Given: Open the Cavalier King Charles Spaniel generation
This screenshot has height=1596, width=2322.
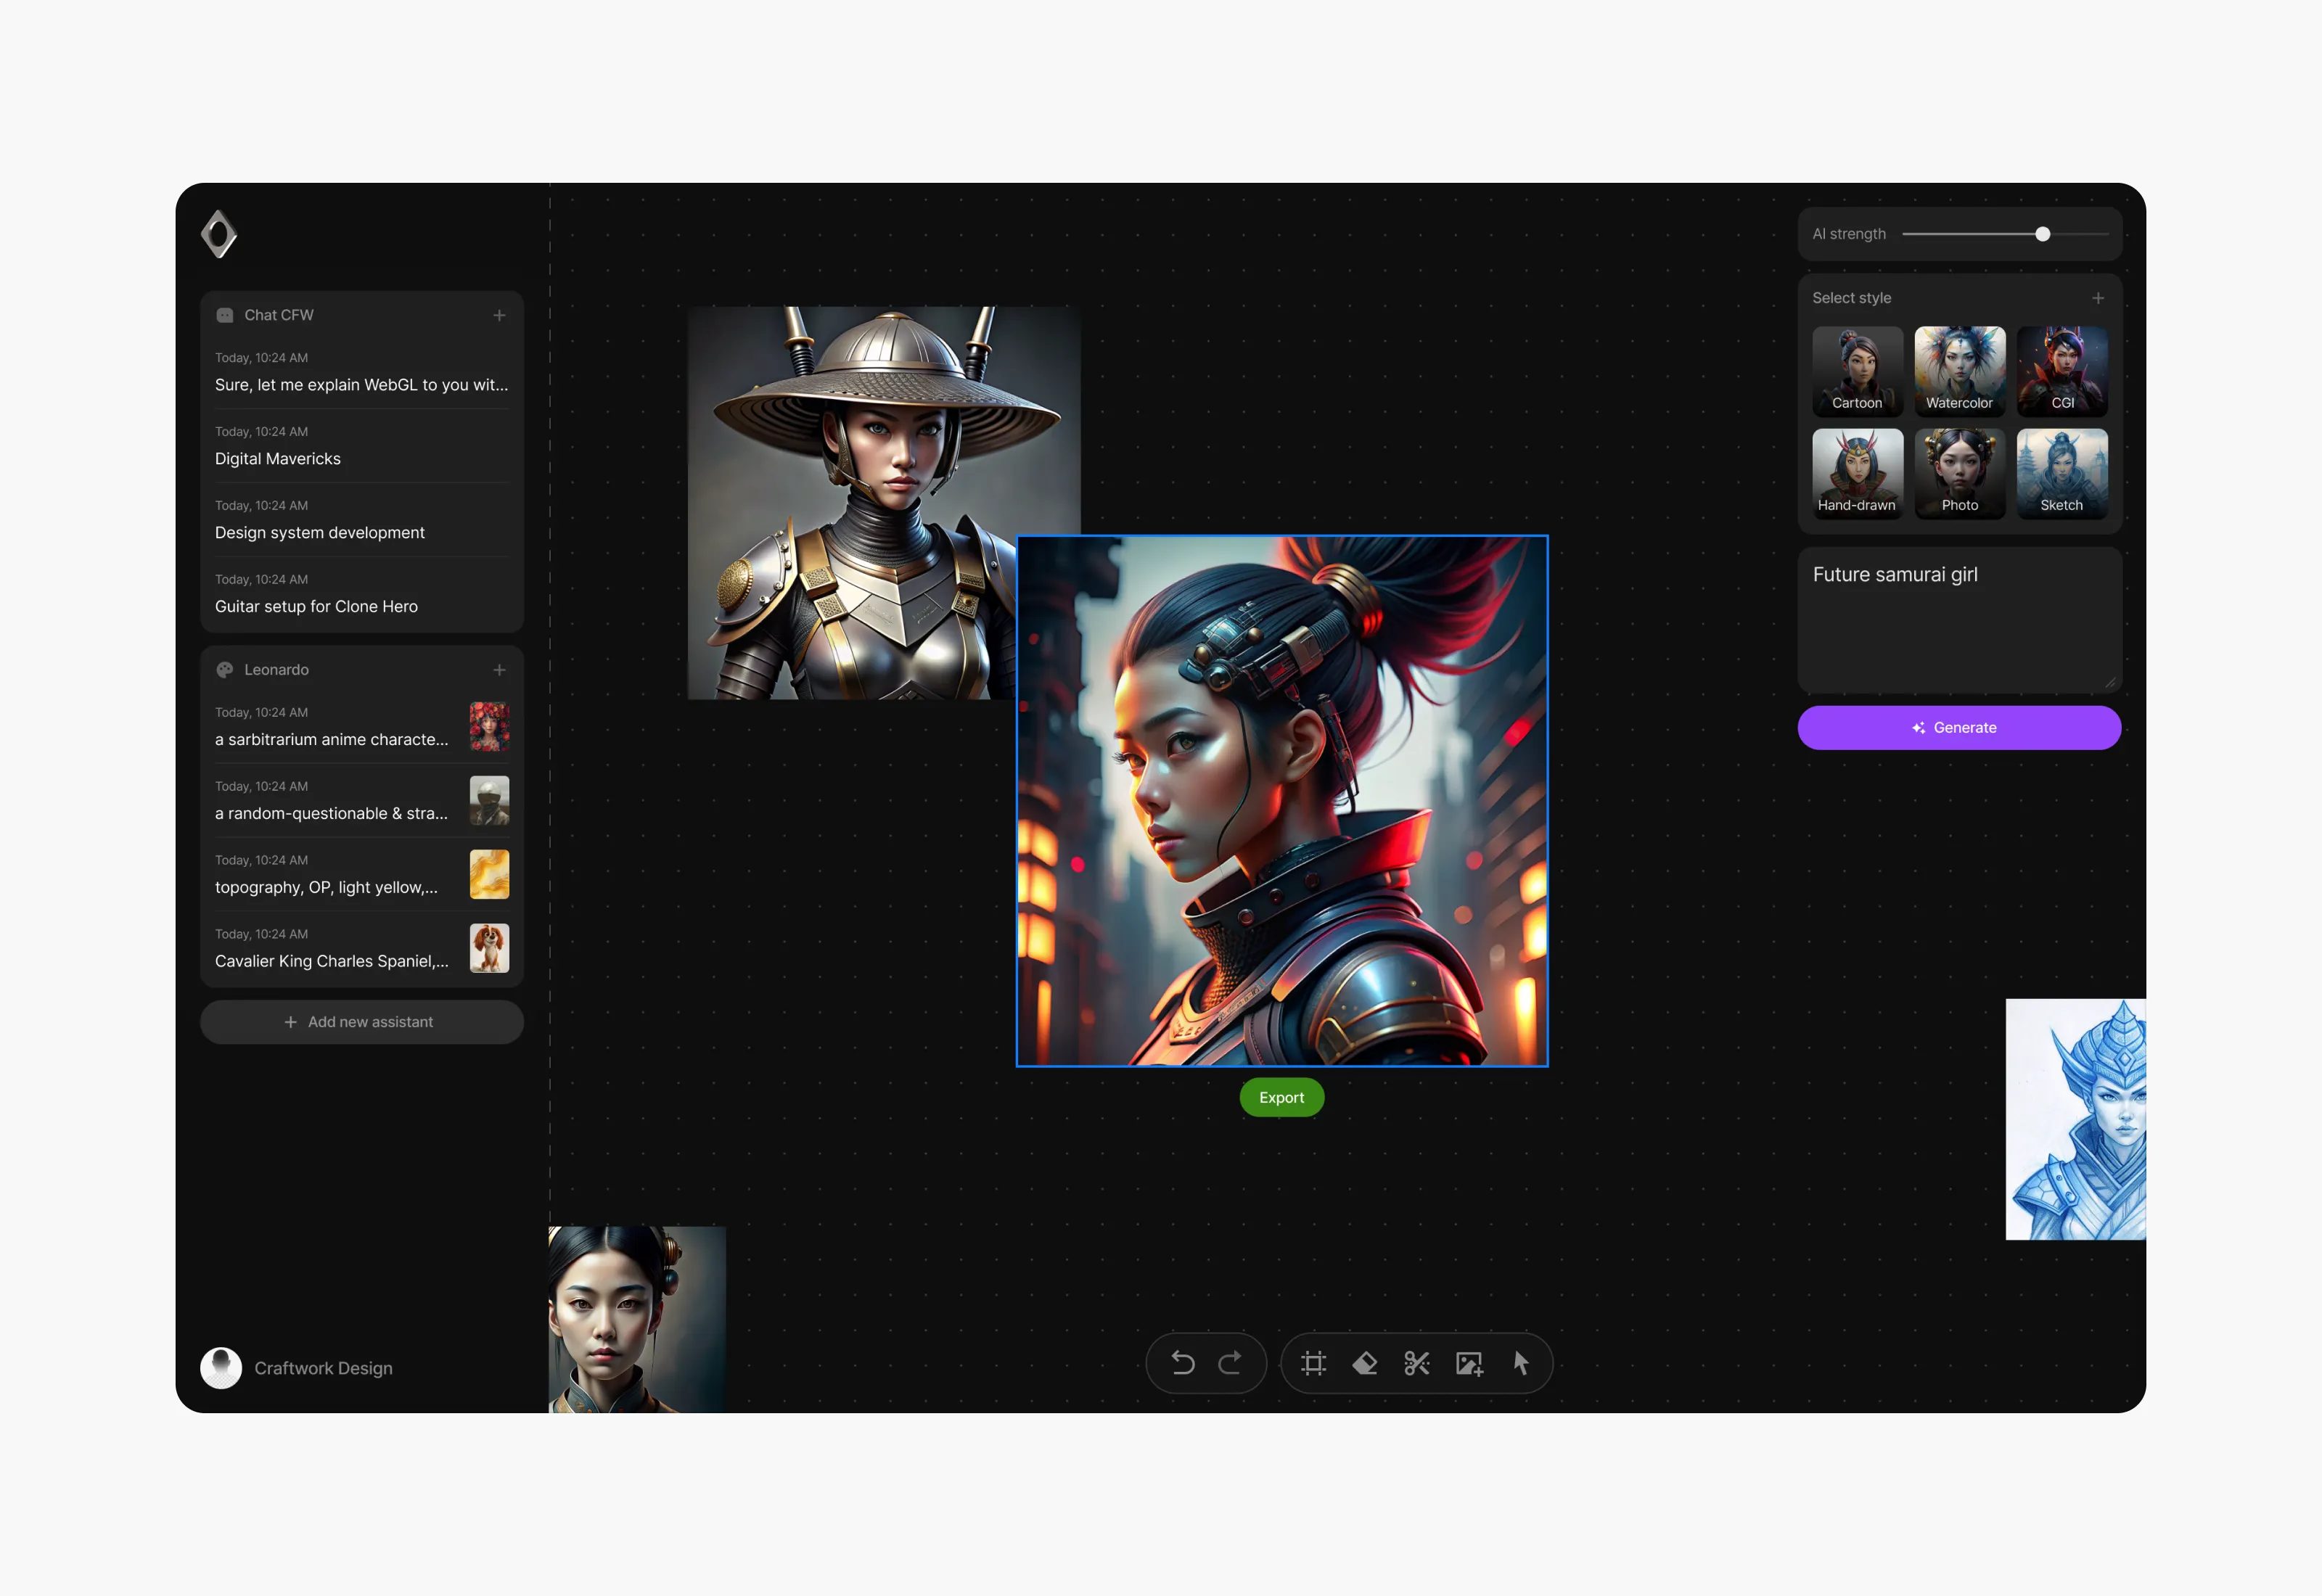Looking at the screenshot, I should [x=332, y=961].
